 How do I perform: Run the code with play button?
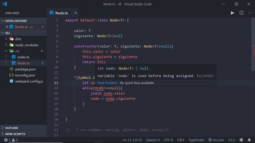232,13
